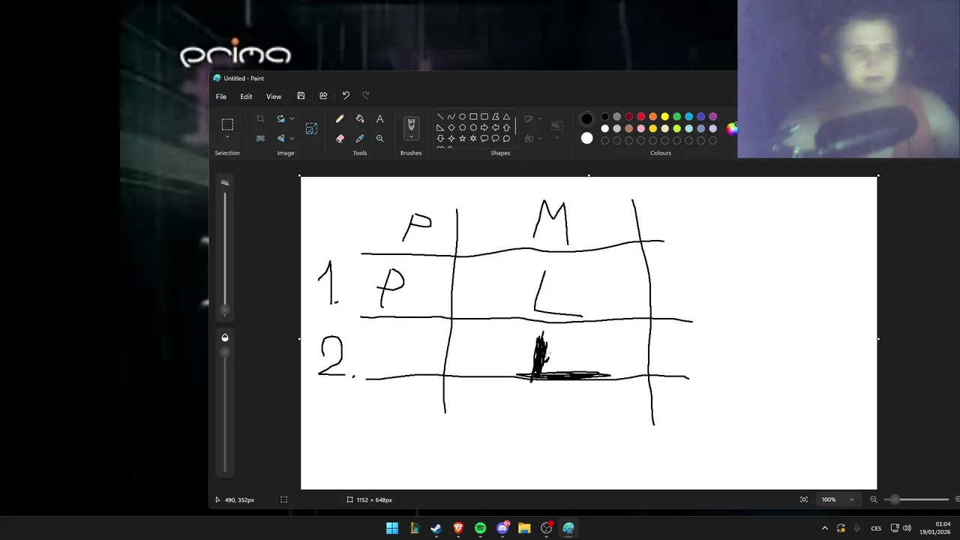Open the Brushes type dropdown
Image resolution: width=960 pixels, height=540 pixels.
tap(411, 136)
